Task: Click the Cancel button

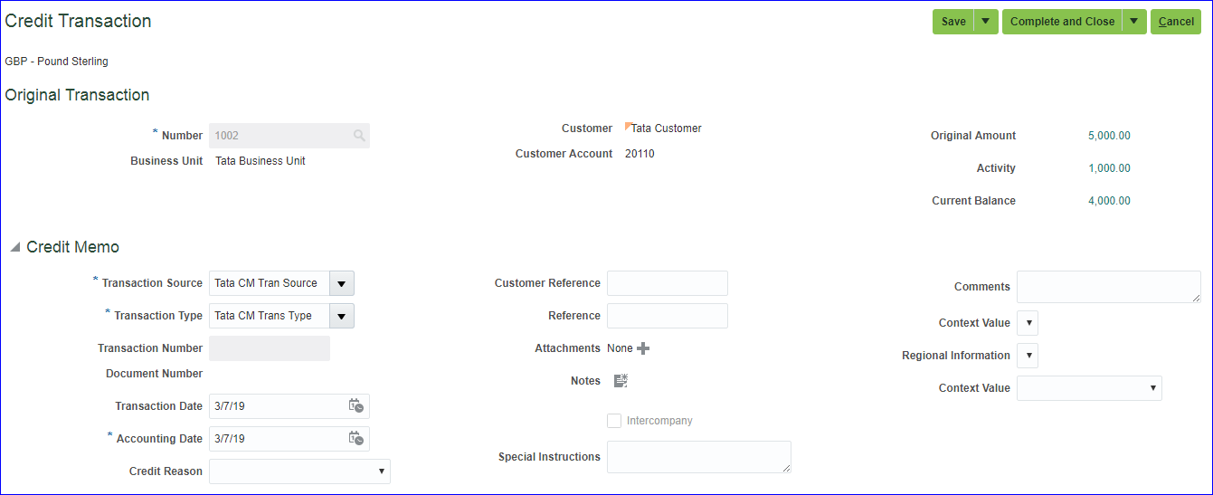Action: (x=1176, y=22)
